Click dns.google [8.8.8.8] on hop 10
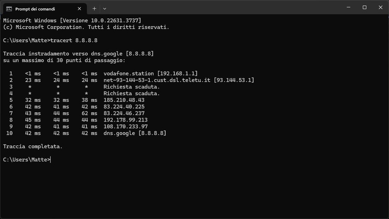 135,133
